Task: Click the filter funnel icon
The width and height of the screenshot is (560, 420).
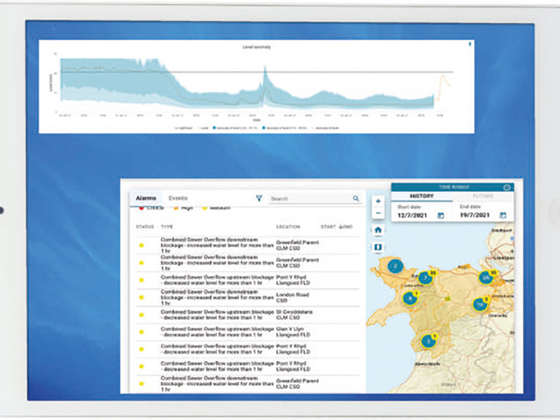Action: coord(259,199)
